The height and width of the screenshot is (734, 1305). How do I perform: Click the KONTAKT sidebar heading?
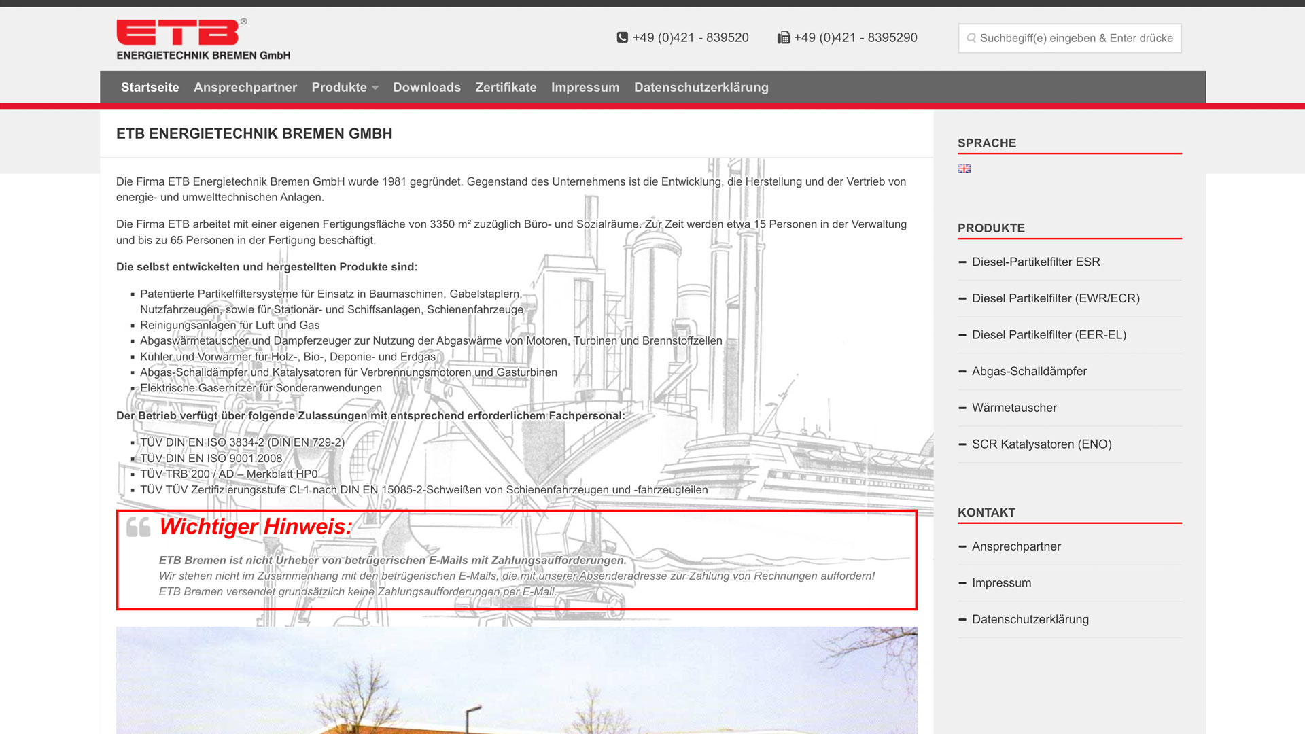(x=986, y=513)
